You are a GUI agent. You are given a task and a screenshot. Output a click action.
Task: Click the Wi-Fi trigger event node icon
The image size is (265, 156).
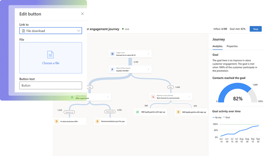pyautogui.click(x=112, y=54)
